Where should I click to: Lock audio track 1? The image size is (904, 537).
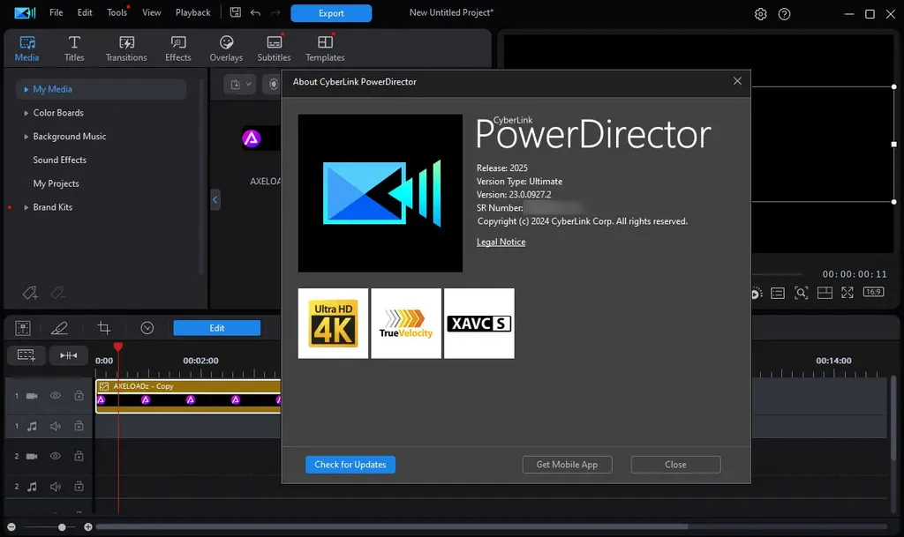[x=79, y=426]
